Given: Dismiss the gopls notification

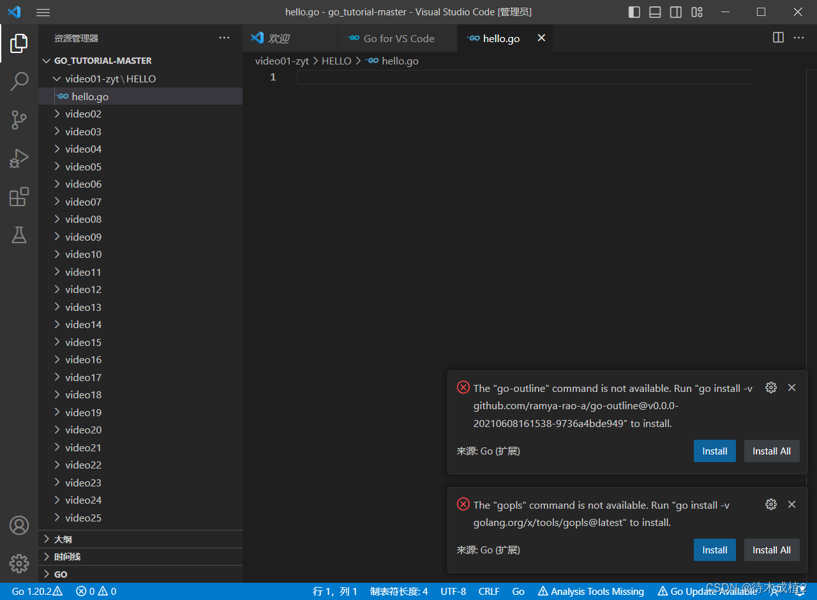Looking at the screenshot, I should coord(791,504).
